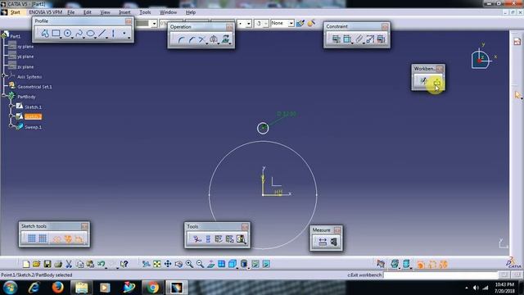
Task: Choose the Chamfer tool in Operation toolbar
Action: [x=192, y=39]
